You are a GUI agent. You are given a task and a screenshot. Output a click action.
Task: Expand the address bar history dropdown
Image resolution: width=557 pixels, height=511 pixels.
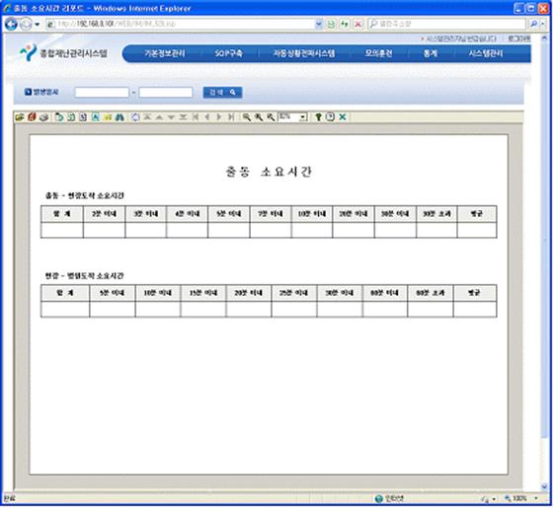point(319,24)
